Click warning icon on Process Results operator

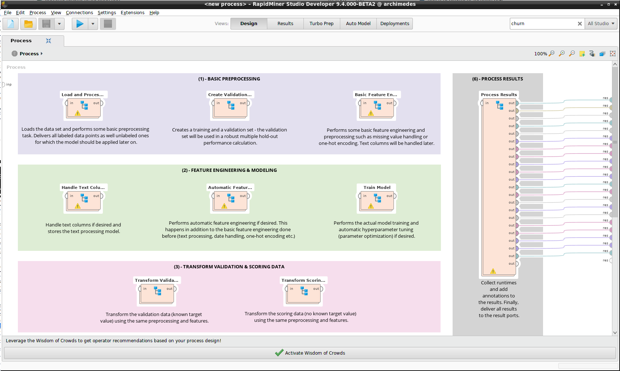[x=493, y=271]
